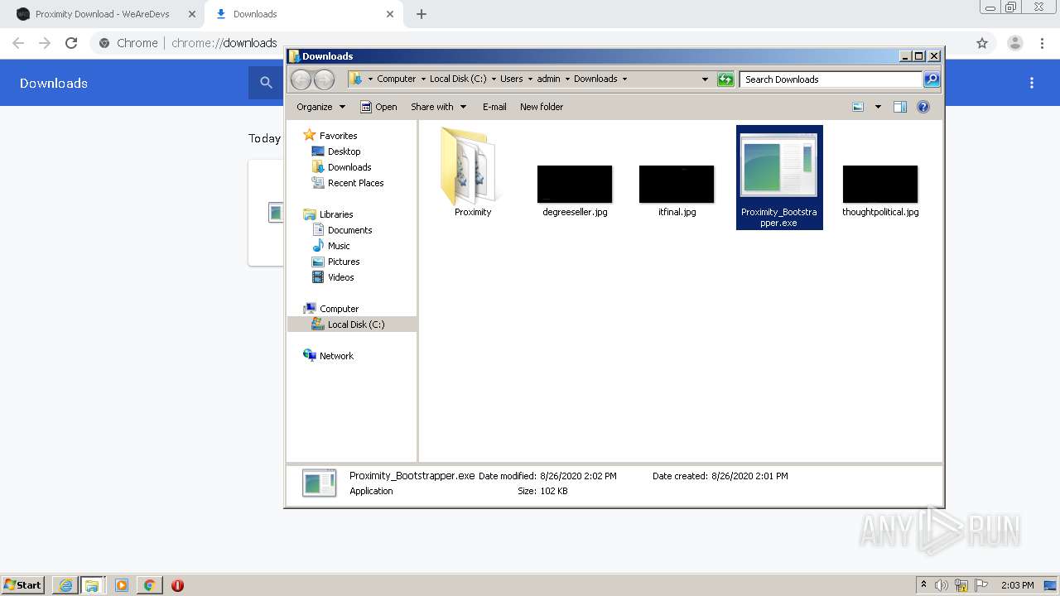
Task: Click Users breadcrumb segment
Action: click(511, 79)
